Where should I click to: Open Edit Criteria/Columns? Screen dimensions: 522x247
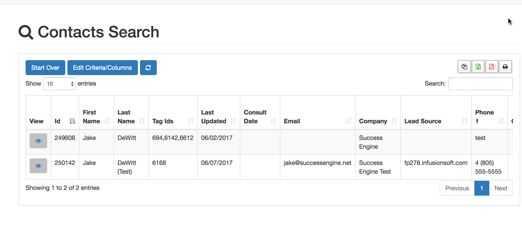(x=103, y=68)
